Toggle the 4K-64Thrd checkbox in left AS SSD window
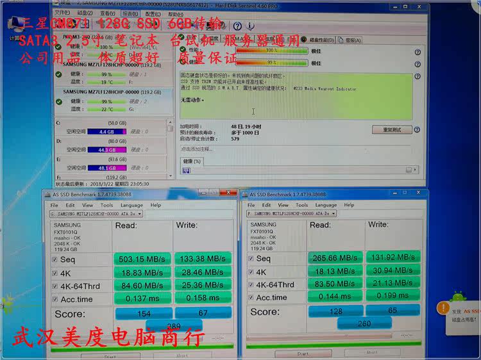 (x=55, y=286)
